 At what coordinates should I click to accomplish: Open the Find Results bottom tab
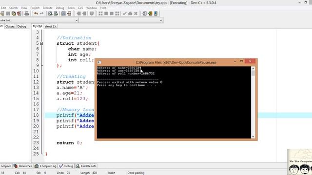pyautogui.click(x=86, y=166)
